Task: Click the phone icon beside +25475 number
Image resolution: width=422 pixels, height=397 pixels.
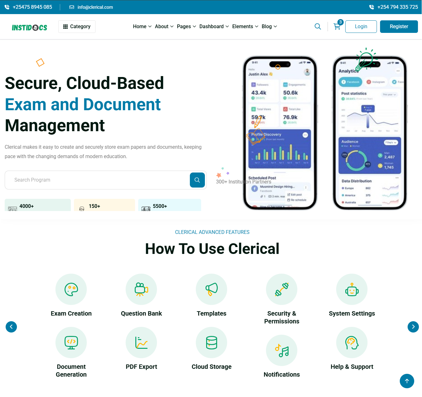Action: click(x=7, y=7)
